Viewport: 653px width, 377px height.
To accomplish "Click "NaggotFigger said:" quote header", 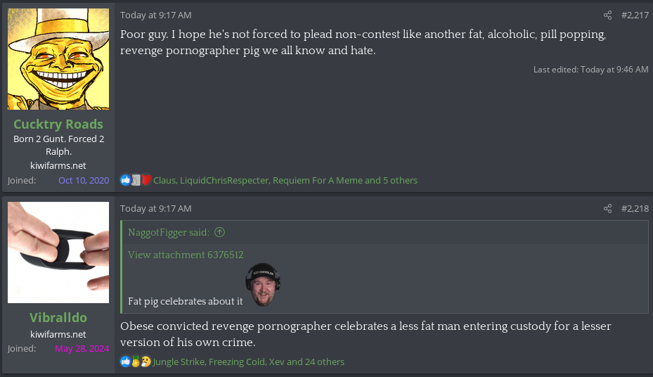I will 169,232.
